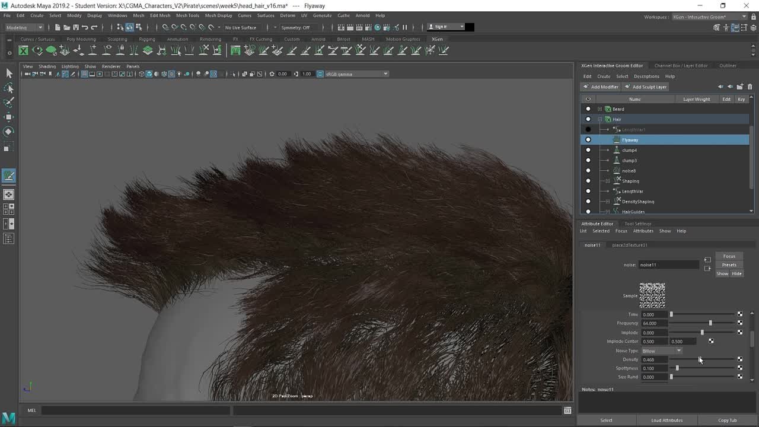
Task: Expand the DensityShaping modifier group
Action: point(607,202)
